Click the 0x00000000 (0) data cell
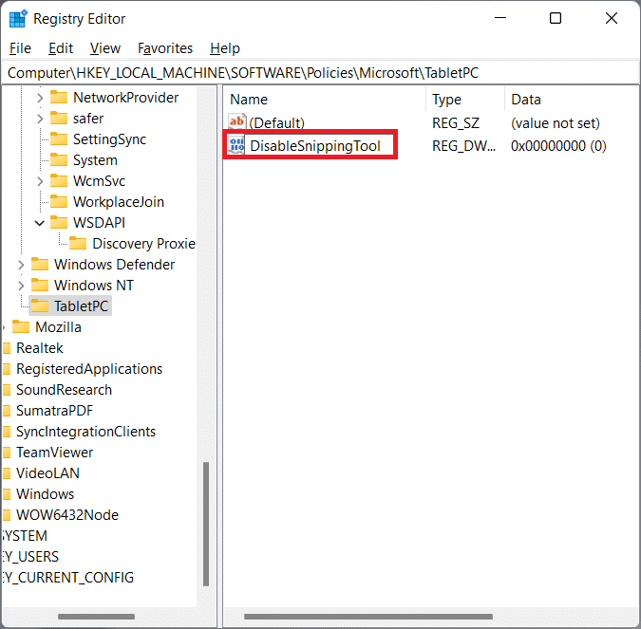This screenshot has height=629, width=641. [x=558, y=146]
